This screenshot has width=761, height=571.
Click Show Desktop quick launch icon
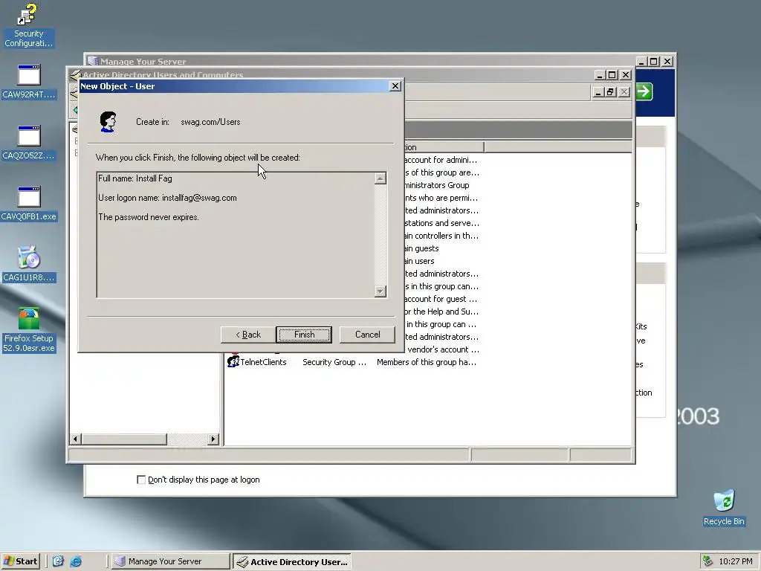coord(58,561)
